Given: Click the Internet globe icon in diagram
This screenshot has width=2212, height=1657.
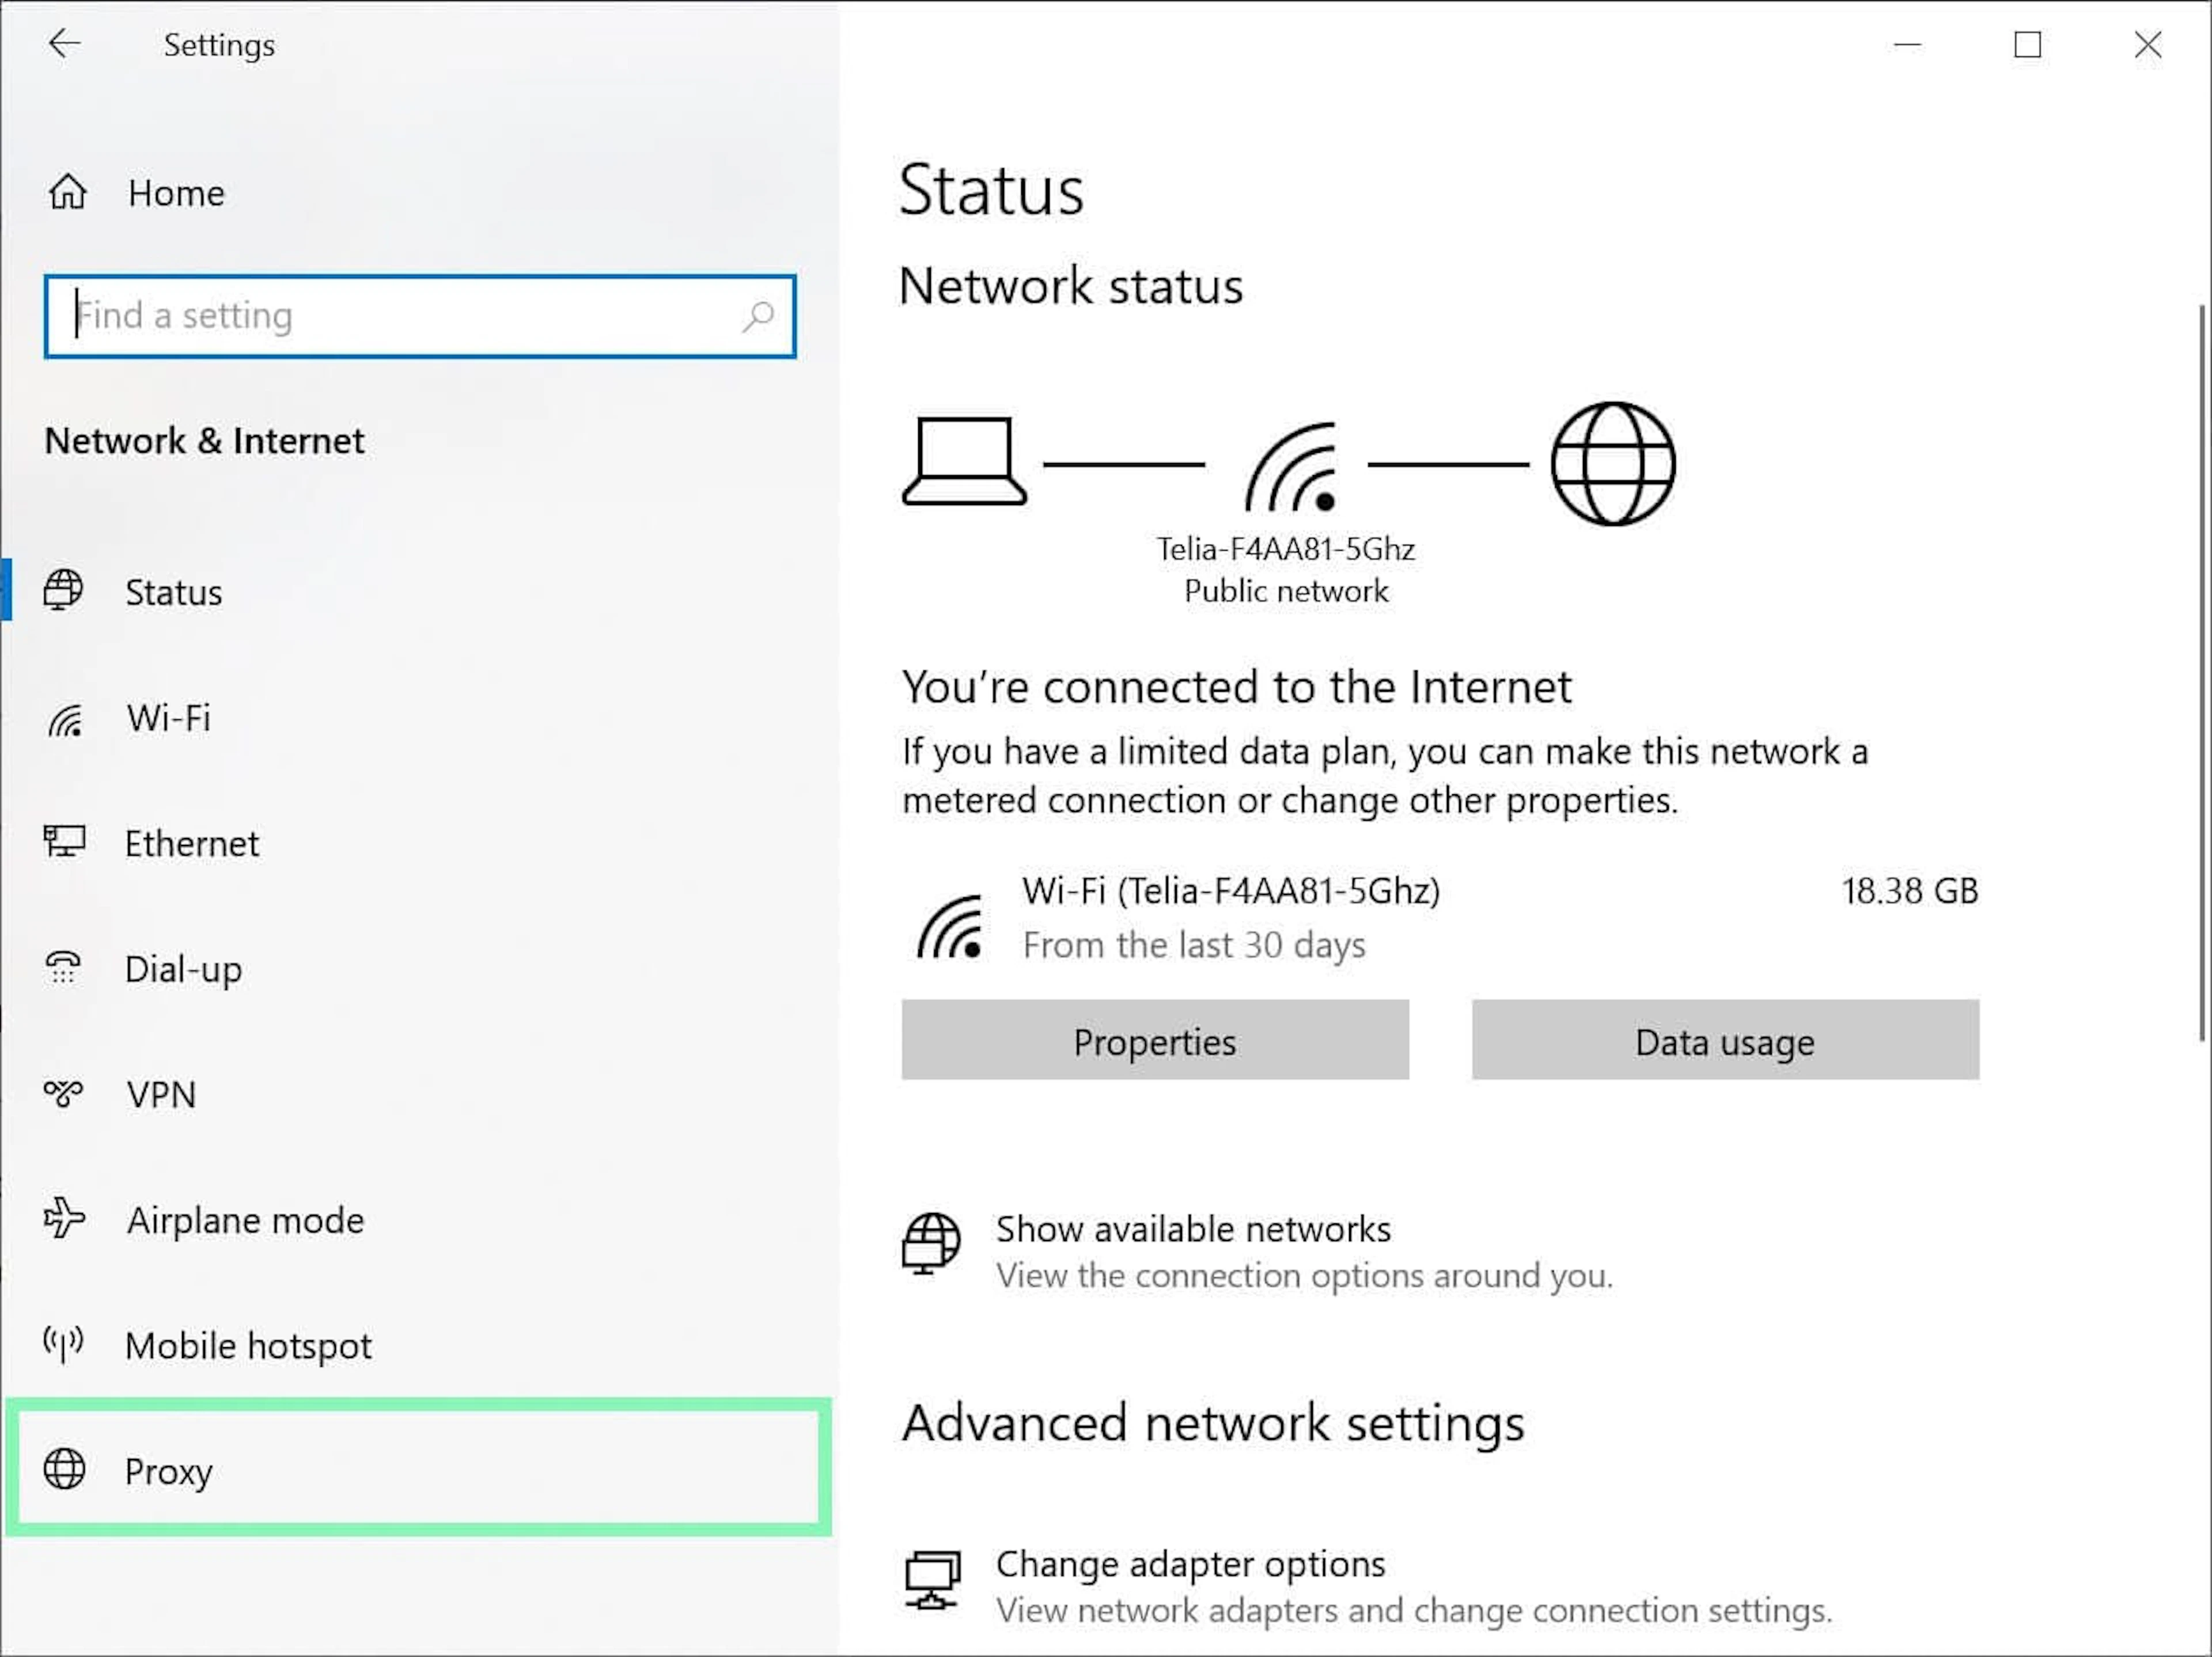Looking at the screenshot, I should (x=1613, y=464).
